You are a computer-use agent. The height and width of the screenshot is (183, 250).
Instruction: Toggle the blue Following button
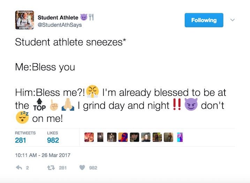[x=204, y=20]
